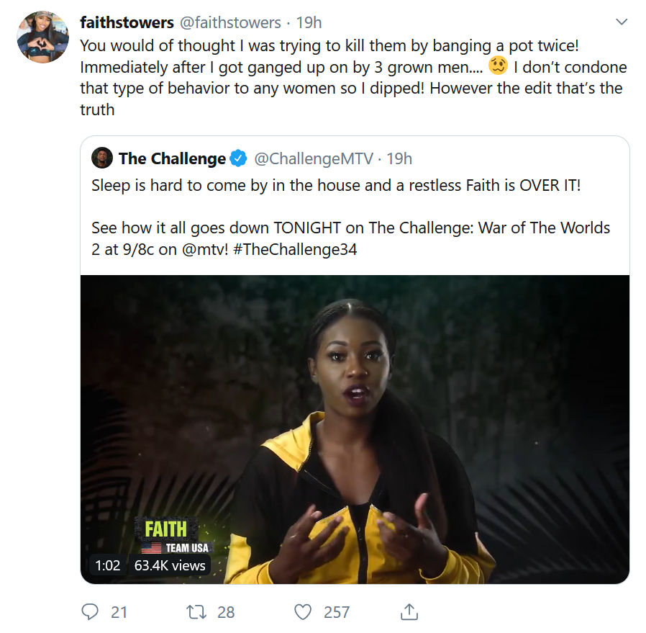
Task: Click the @ChallengeMTV handle
Action: point(314,158)
